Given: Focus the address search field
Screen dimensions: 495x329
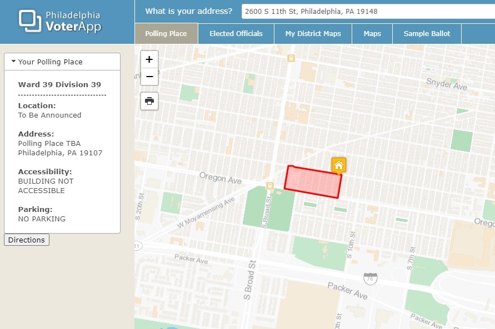Looking at the screenshot, I should [367, 11].
